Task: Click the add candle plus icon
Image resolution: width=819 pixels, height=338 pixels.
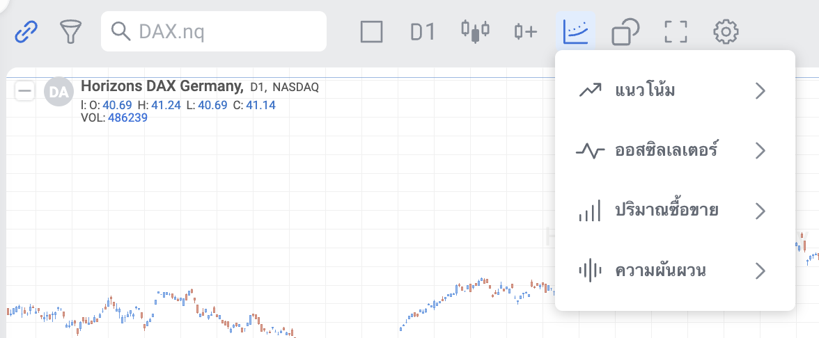Action: [x=525, y=32]
